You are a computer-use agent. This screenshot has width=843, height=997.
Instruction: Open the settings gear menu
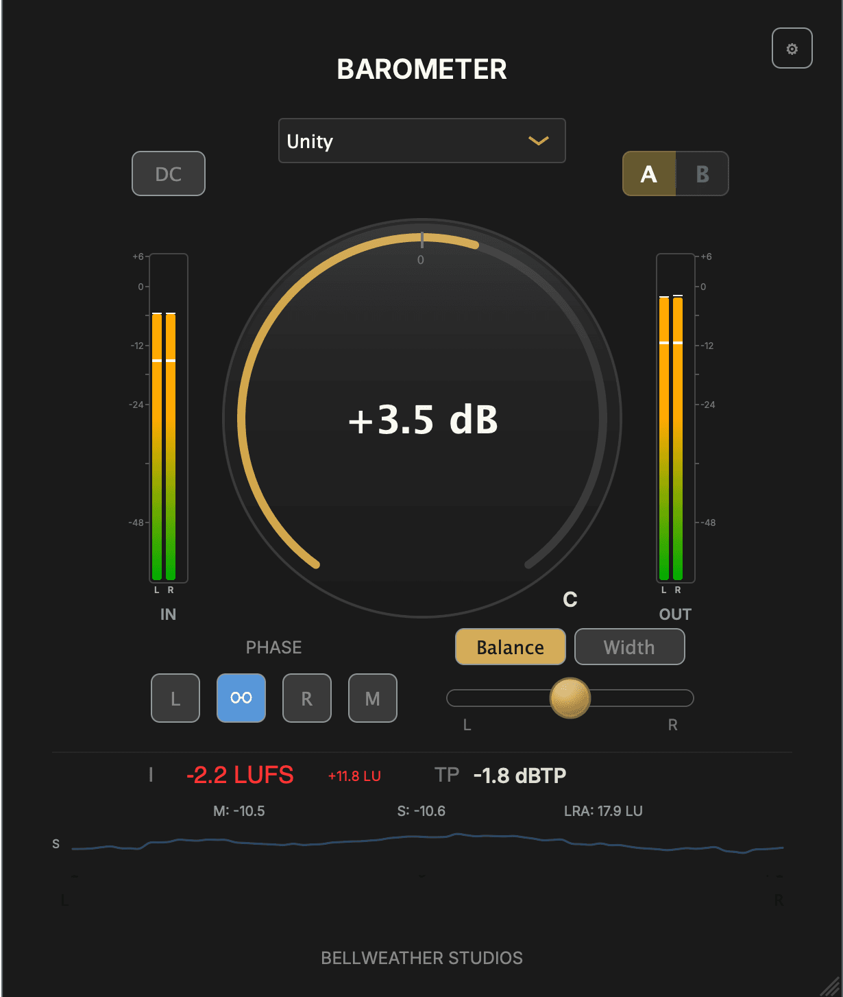pos(792,47)
